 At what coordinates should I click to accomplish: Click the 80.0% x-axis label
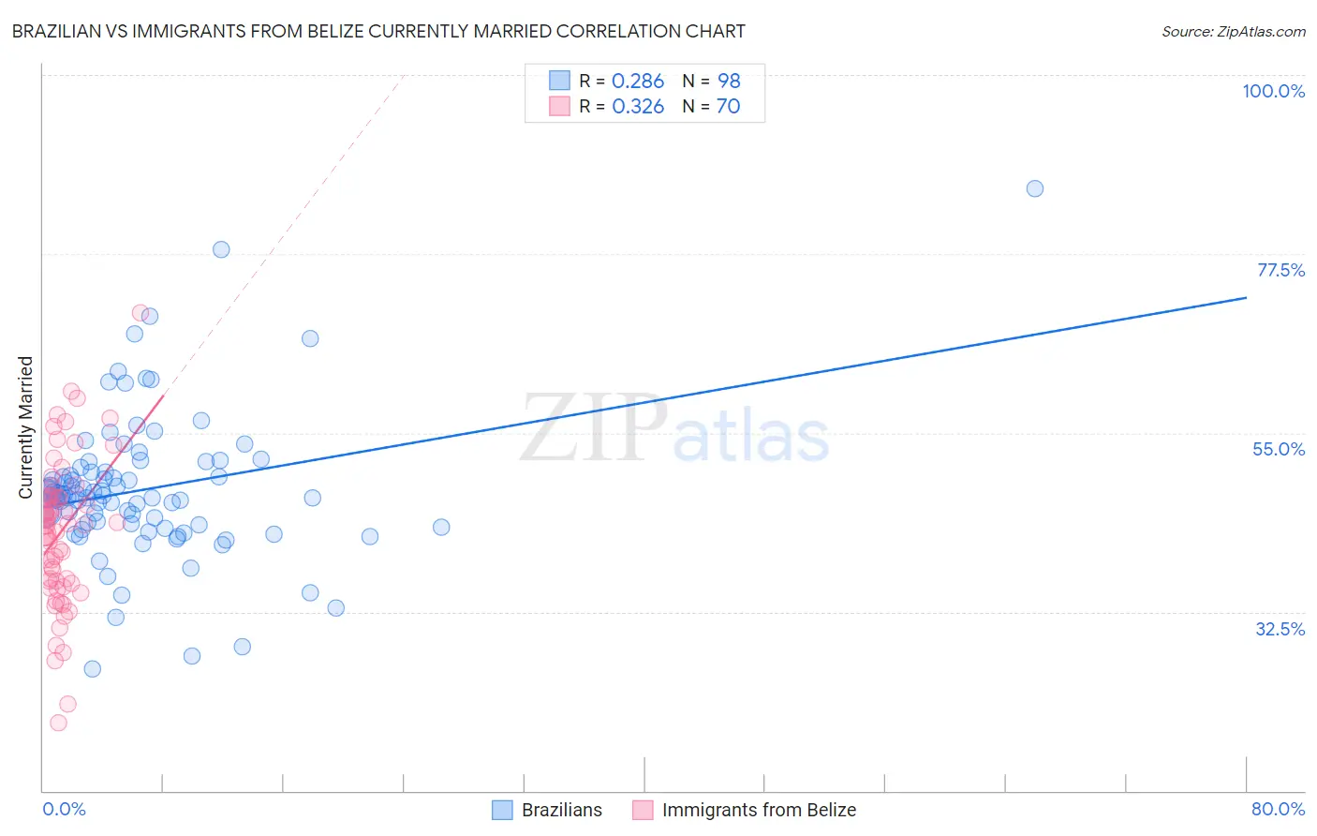(x=1278, y=809)
